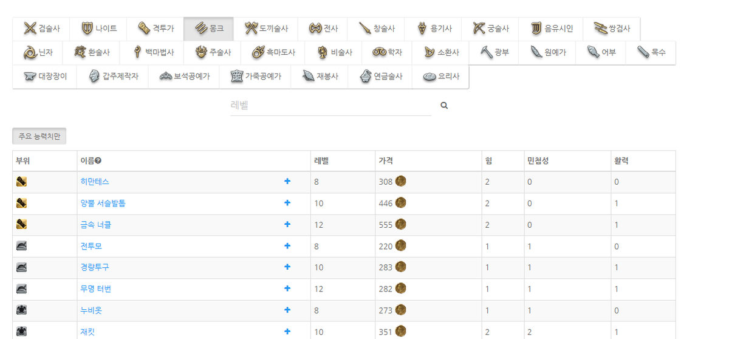729x339 pixels.
Task: Select the 닌자 tab
Action: click(x=38, y=53)
